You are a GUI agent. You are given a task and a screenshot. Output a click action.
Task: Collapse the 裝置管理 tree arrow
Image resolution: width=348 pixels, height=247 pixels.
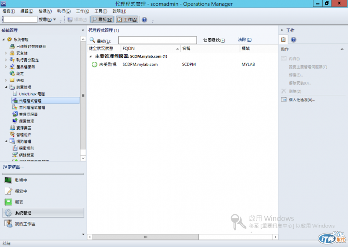click(x=6, y=87)
